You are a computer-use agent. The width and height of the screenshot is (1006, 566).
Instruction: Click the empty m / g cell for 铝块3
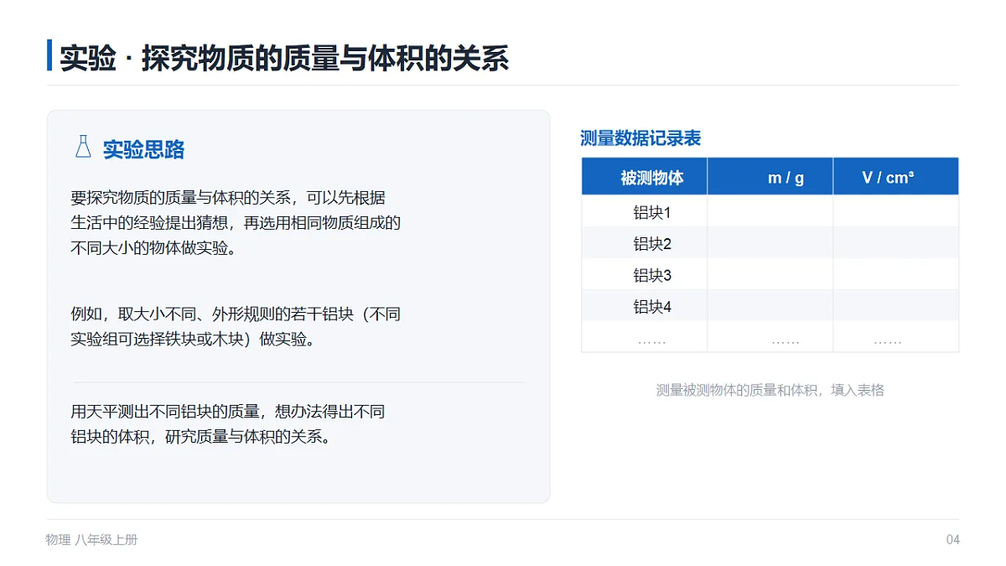pos(770,274)
